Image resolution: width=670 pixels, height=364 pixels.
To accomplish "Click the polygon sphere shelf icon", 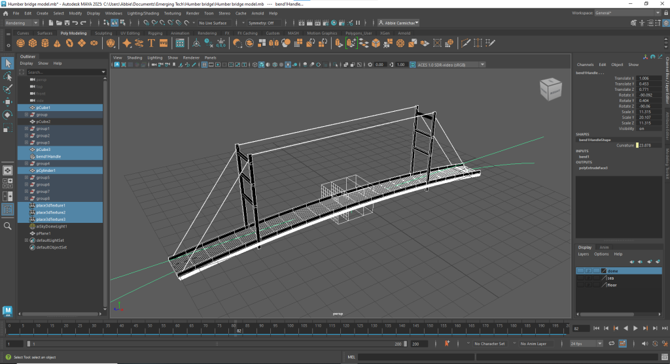I will coord(21,43).
